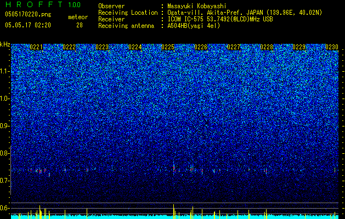The width and height of the screenshot is (345, 219).
Task: Click the meteor count value 28
Action: tap(80, 25)
